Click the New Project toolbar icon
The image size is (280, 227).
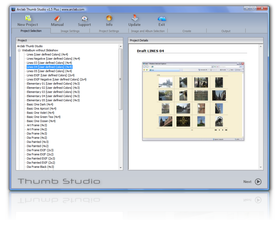28,18
